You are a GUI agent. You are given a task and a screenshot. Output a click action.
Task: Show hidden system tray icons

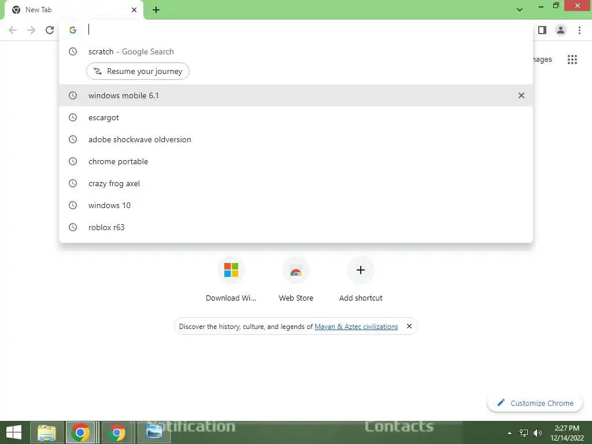click(x=509, y=433)
